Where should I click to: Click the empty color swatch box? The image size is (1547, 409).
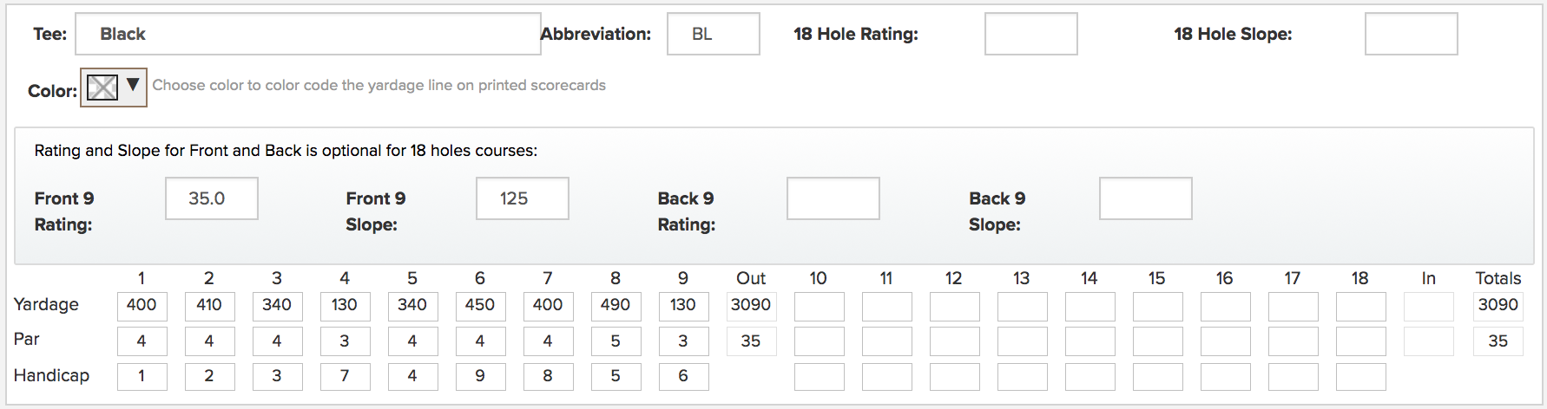102,87
